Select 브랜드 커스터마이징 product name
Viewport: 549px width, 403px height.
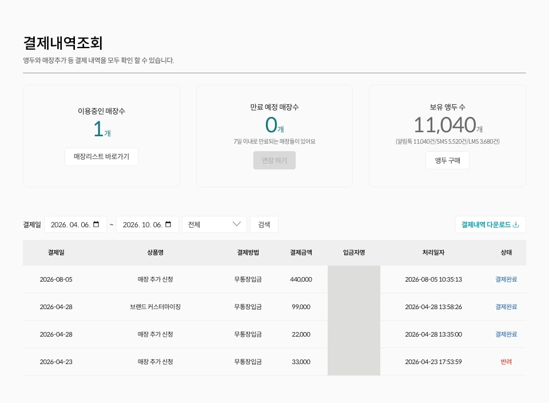click(155, 307)
